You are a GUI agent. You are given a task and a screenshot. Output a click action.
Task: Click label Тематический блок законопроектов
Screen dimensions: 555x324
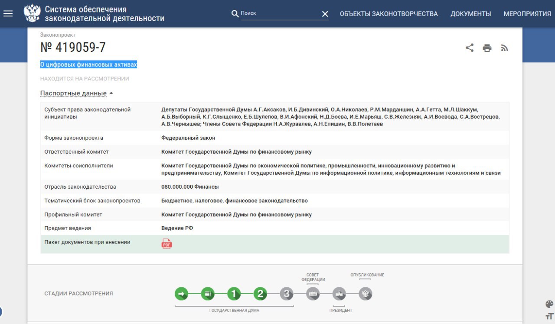(x=92, y=201)
